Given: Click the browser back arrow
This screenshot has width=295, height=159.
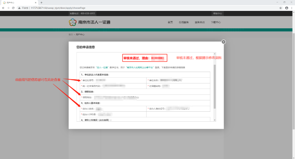Looking at the screenshot, I should [x=3, y=7].
